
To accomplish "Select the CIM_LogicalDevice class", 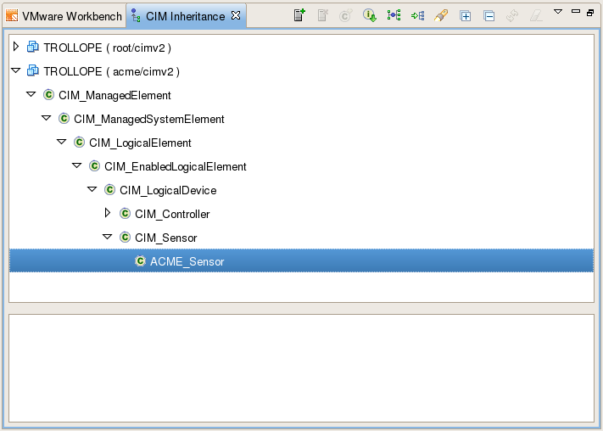I will coord(168,191).
